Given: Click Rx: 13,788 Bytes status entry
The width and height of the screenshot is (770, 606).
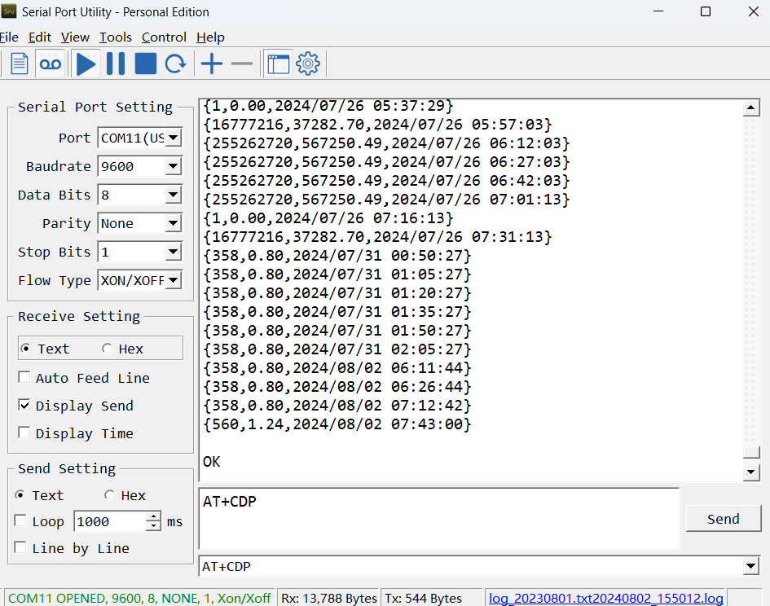Looking at the screenshot, I should (x=329, y=598).
